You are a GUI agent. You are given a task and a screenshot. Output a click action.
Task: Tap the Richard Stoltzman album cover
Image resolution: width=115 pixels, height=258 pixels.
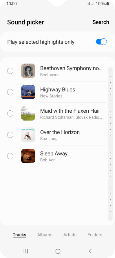pos(28,113)
